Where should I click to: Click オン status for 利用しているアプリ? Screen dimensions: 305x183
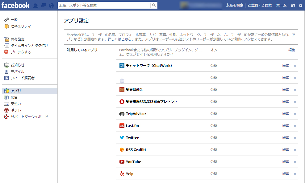(214, 50)
